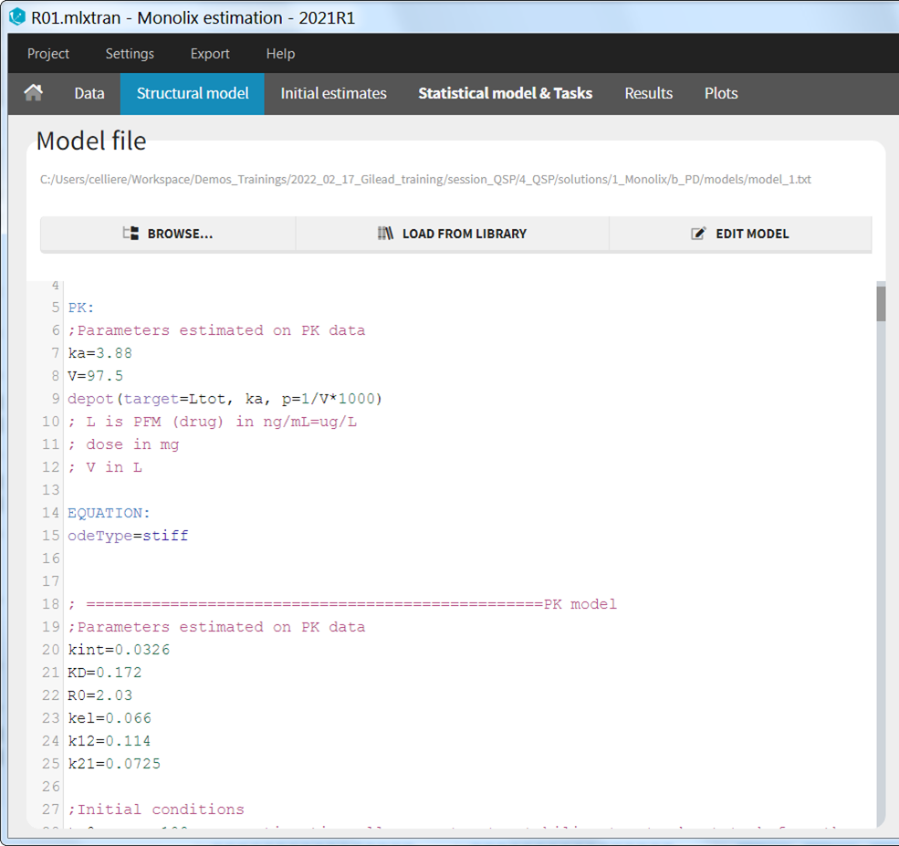Open the Plots tab
The image size is (899, 846).
tap(721, 93)
